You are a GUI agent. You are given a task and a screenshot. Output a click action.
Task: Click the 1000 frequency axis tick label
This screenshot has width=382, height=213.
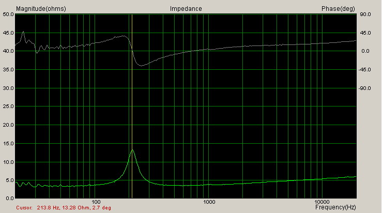pos(209,201)
